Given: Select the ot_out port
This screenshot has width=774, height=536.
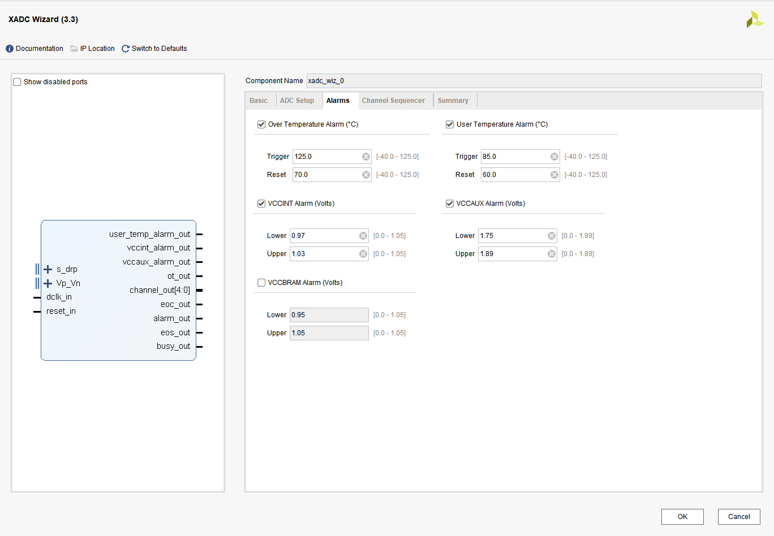Looking at the screenshot, I should (179, 276).
